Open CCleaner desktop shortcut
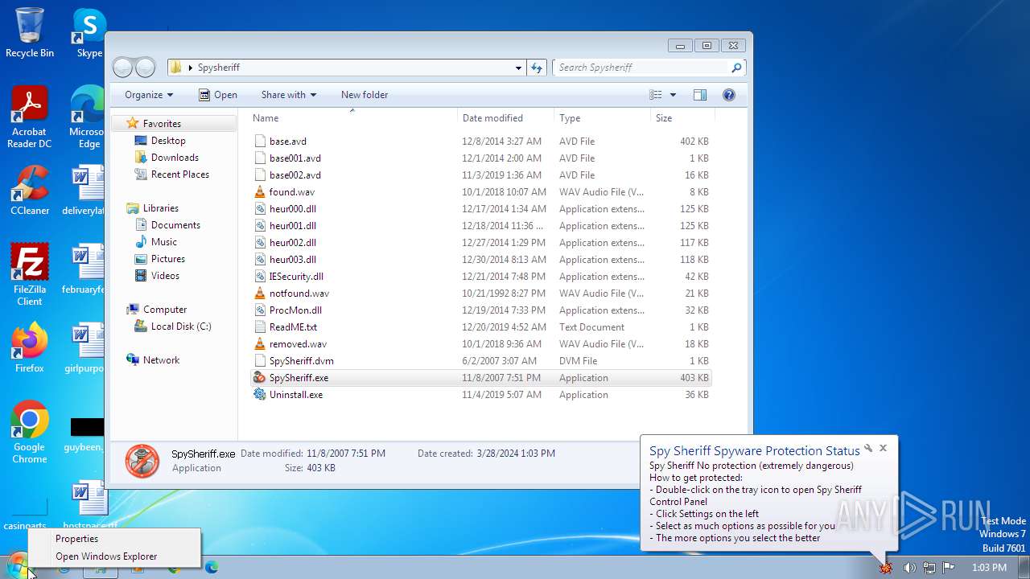1030x579 pixels. pyautogui.click(x=30, y=191)
